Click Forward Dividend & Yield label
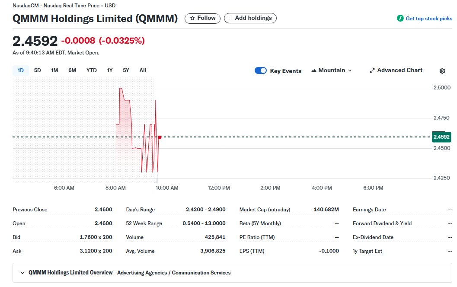The width and height of the screenshot is (457, 287). 382,223
